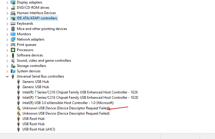
Task: Expand the Monitors category
Action: 7,34
